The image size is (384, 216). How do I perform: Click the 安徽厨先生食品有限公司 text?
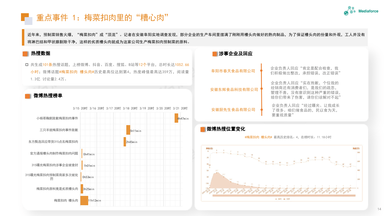click(x=233, y=110)
